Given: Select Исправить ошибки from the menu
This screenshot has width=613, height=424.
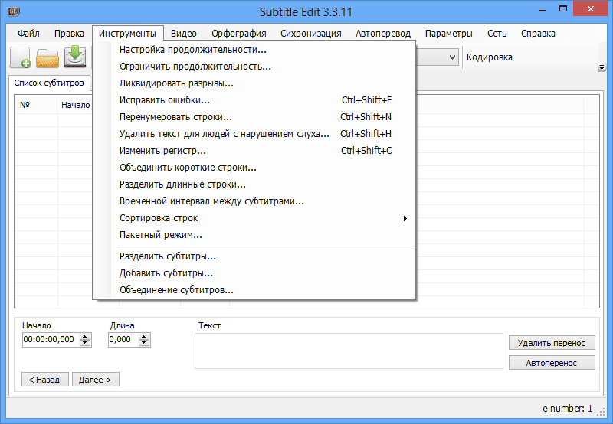Looking at the screenshot, I should click(x=165, y=100).
